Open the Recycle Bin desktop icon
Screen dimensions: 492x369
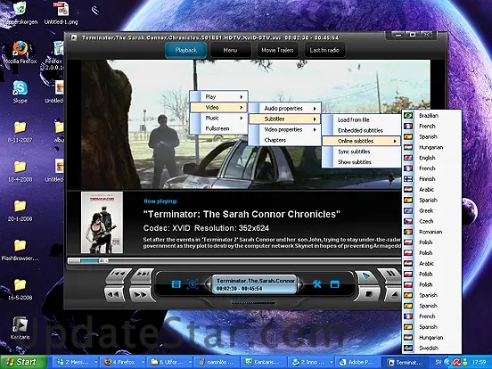click(x=20, y=13)
